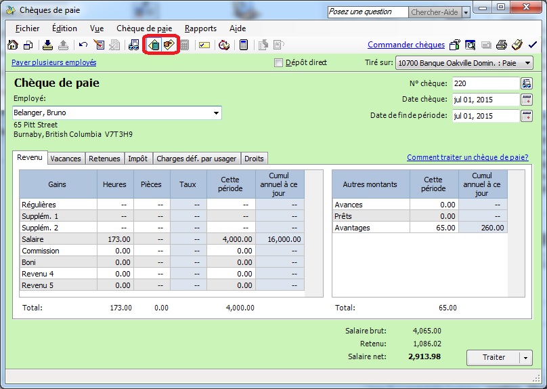Open the calendar picker for Date chèque

pyautogui.click(x=527, y=100)
